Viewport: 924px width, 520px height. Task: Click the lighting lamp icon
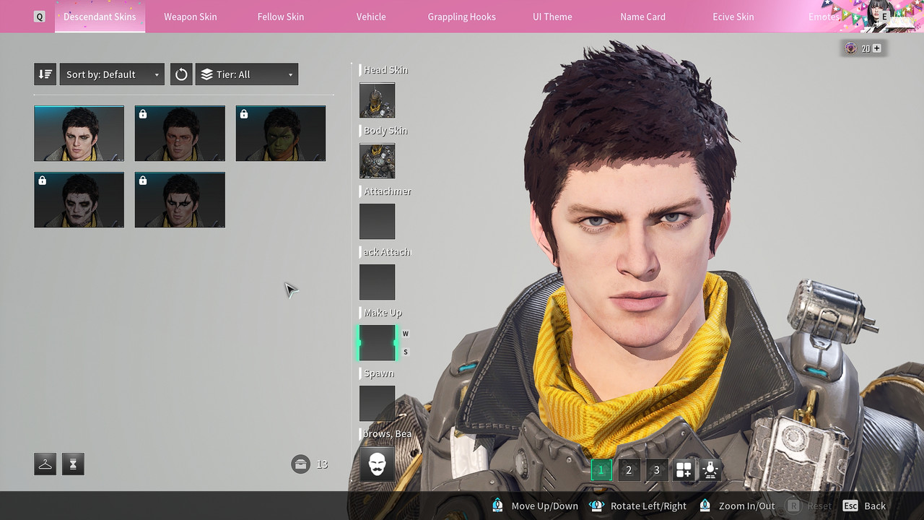(710, 470)
